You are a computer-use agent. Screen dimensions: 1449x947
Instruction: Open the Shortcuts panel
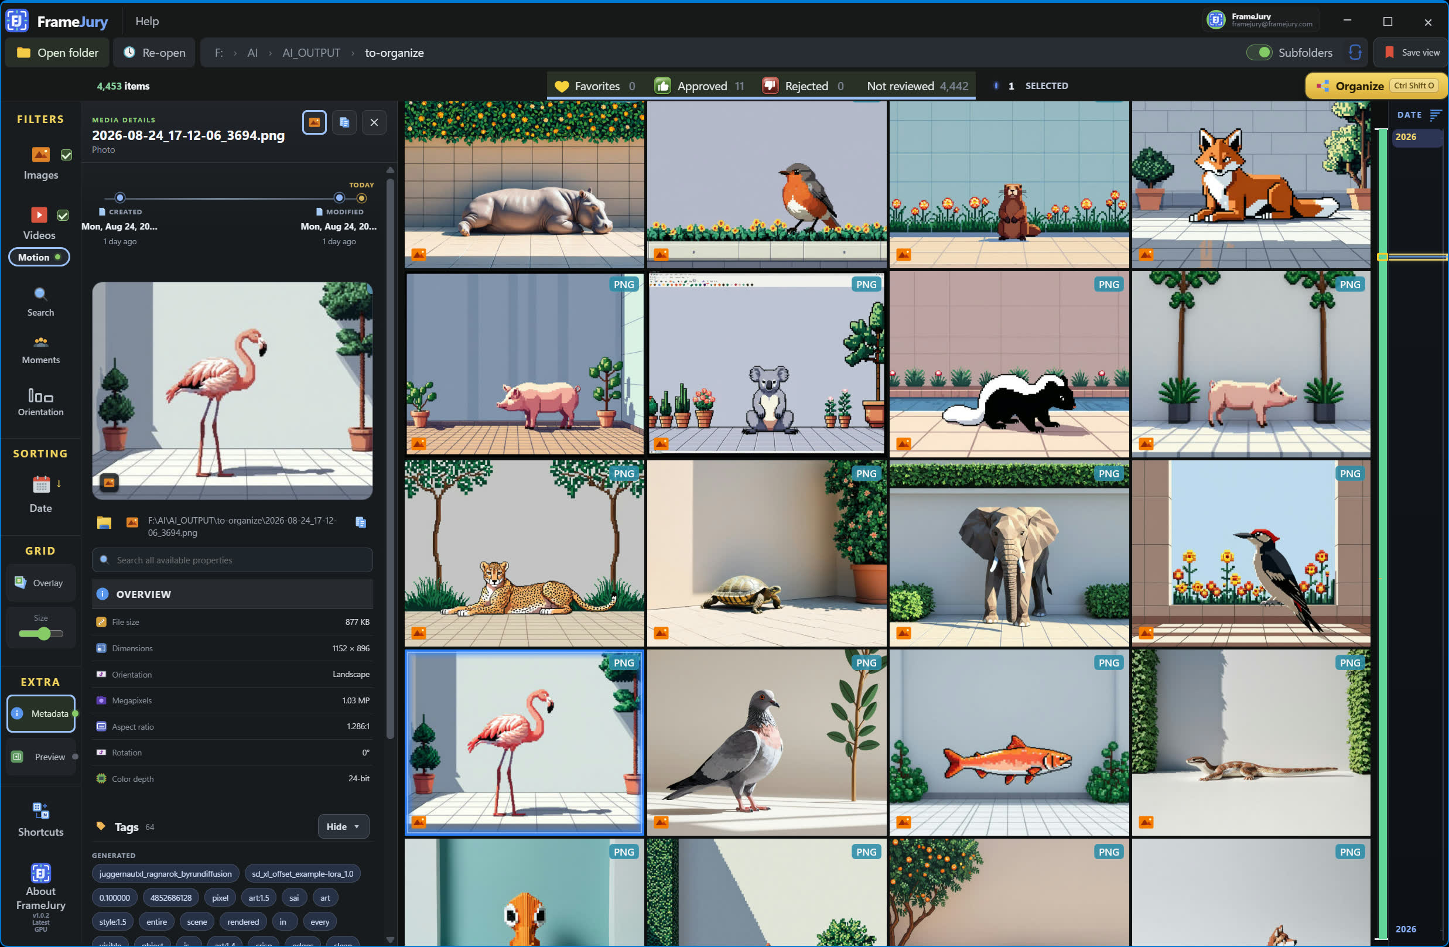tap(40, 819)
